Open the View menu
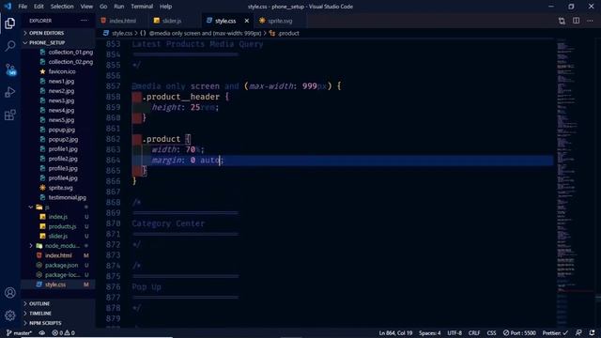This screenshot has width=601, height=338. [x=86, y=7]
